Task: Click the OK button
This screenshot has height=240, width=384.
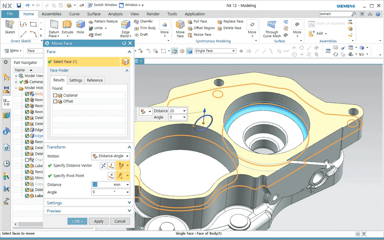Action: point(77,221)
